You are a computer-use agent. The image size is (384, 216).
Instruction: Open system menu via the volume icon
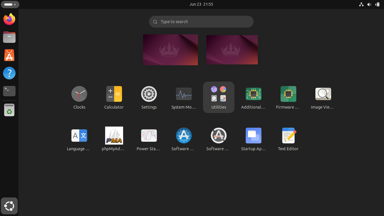point(369,4)
